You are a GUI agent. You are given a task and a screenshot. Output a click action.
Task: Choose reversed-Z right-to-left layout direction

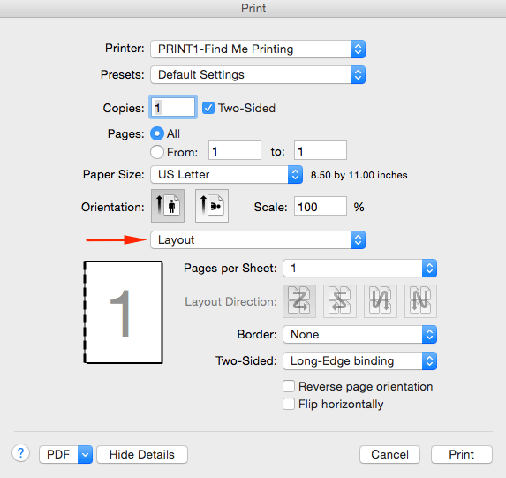tap(340, 301)
